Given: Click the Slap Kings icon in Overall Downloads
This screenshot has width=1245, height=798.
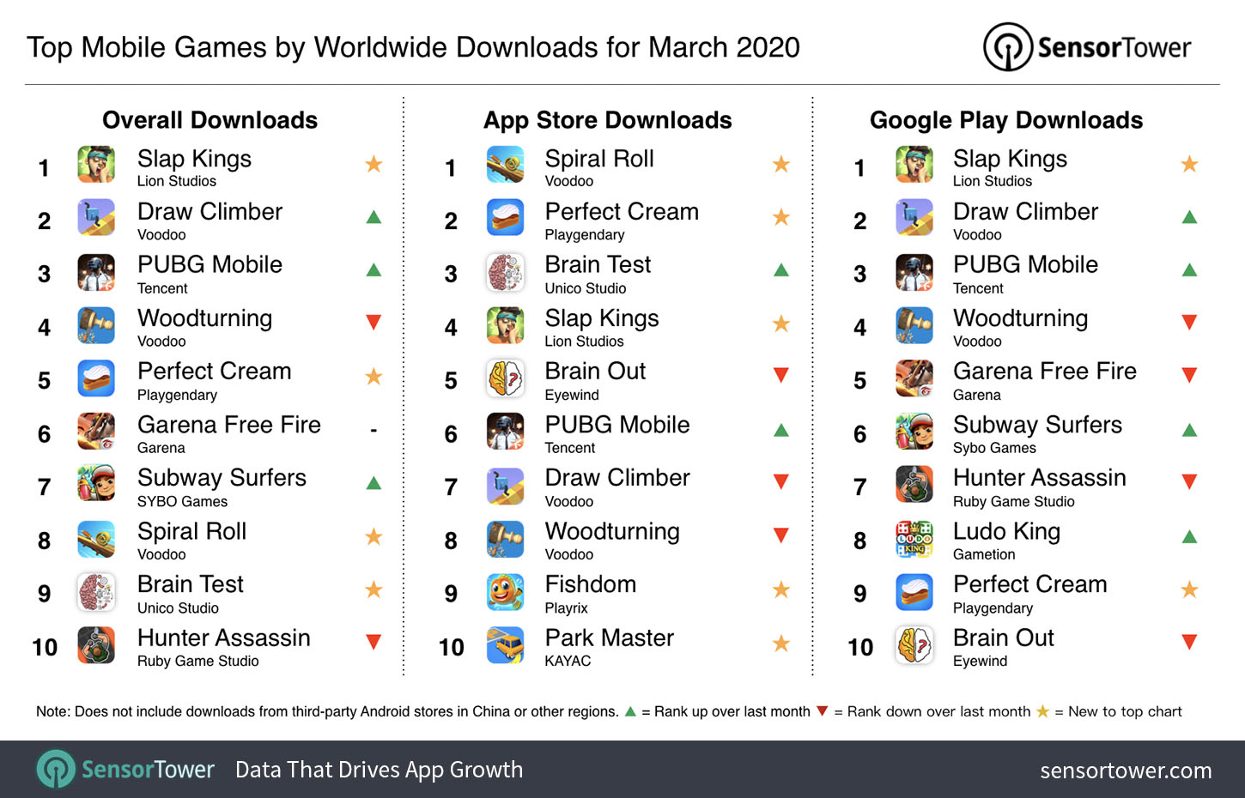Looking at the screenshot, I should [x=96, y=165].
